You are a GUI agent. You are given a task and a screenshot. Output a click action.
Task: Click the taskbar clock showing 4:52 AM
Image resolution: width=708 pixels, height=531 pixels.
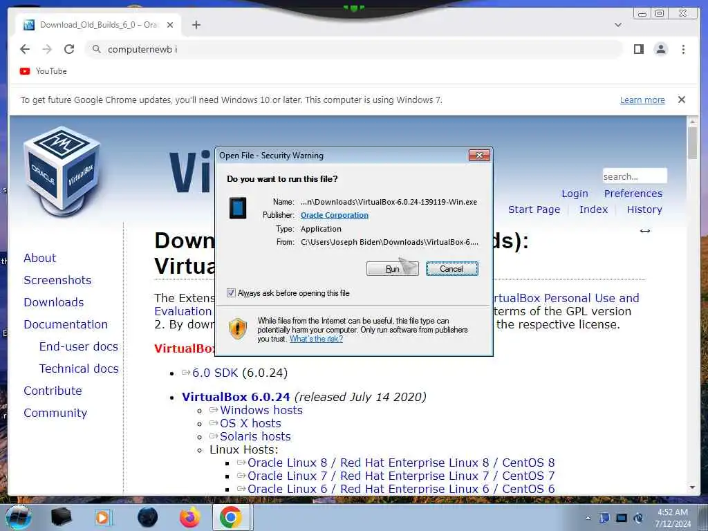pos(673,518)
